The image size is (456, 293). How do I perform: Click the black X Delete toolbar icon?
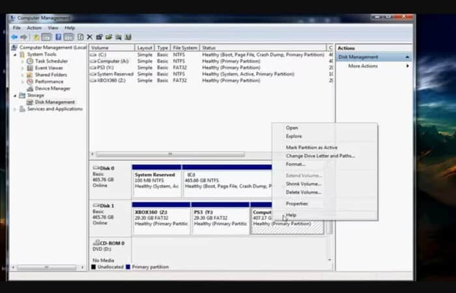click(90, 37)
